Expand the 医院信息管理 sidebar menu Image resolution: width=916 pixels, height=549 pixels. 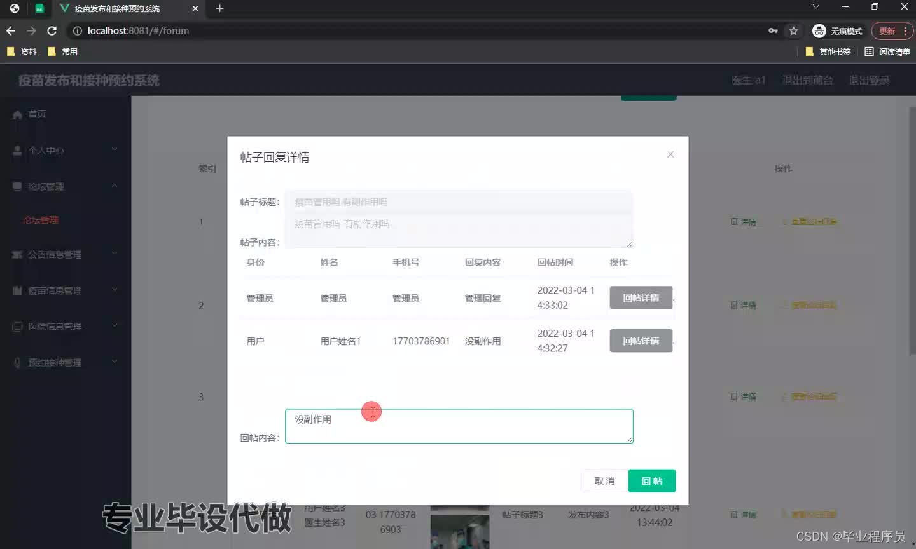[66, 327]
